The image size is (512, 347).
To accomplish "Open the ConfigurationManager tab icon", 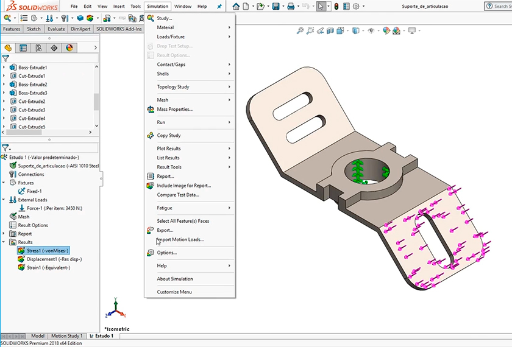I will point(38,48).
